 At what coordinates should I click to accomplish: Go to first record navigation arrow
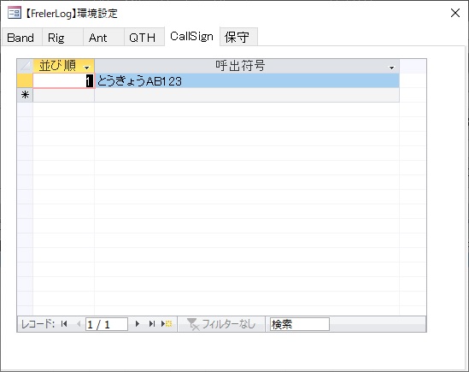pyautogui.click(x=64, y=324)
